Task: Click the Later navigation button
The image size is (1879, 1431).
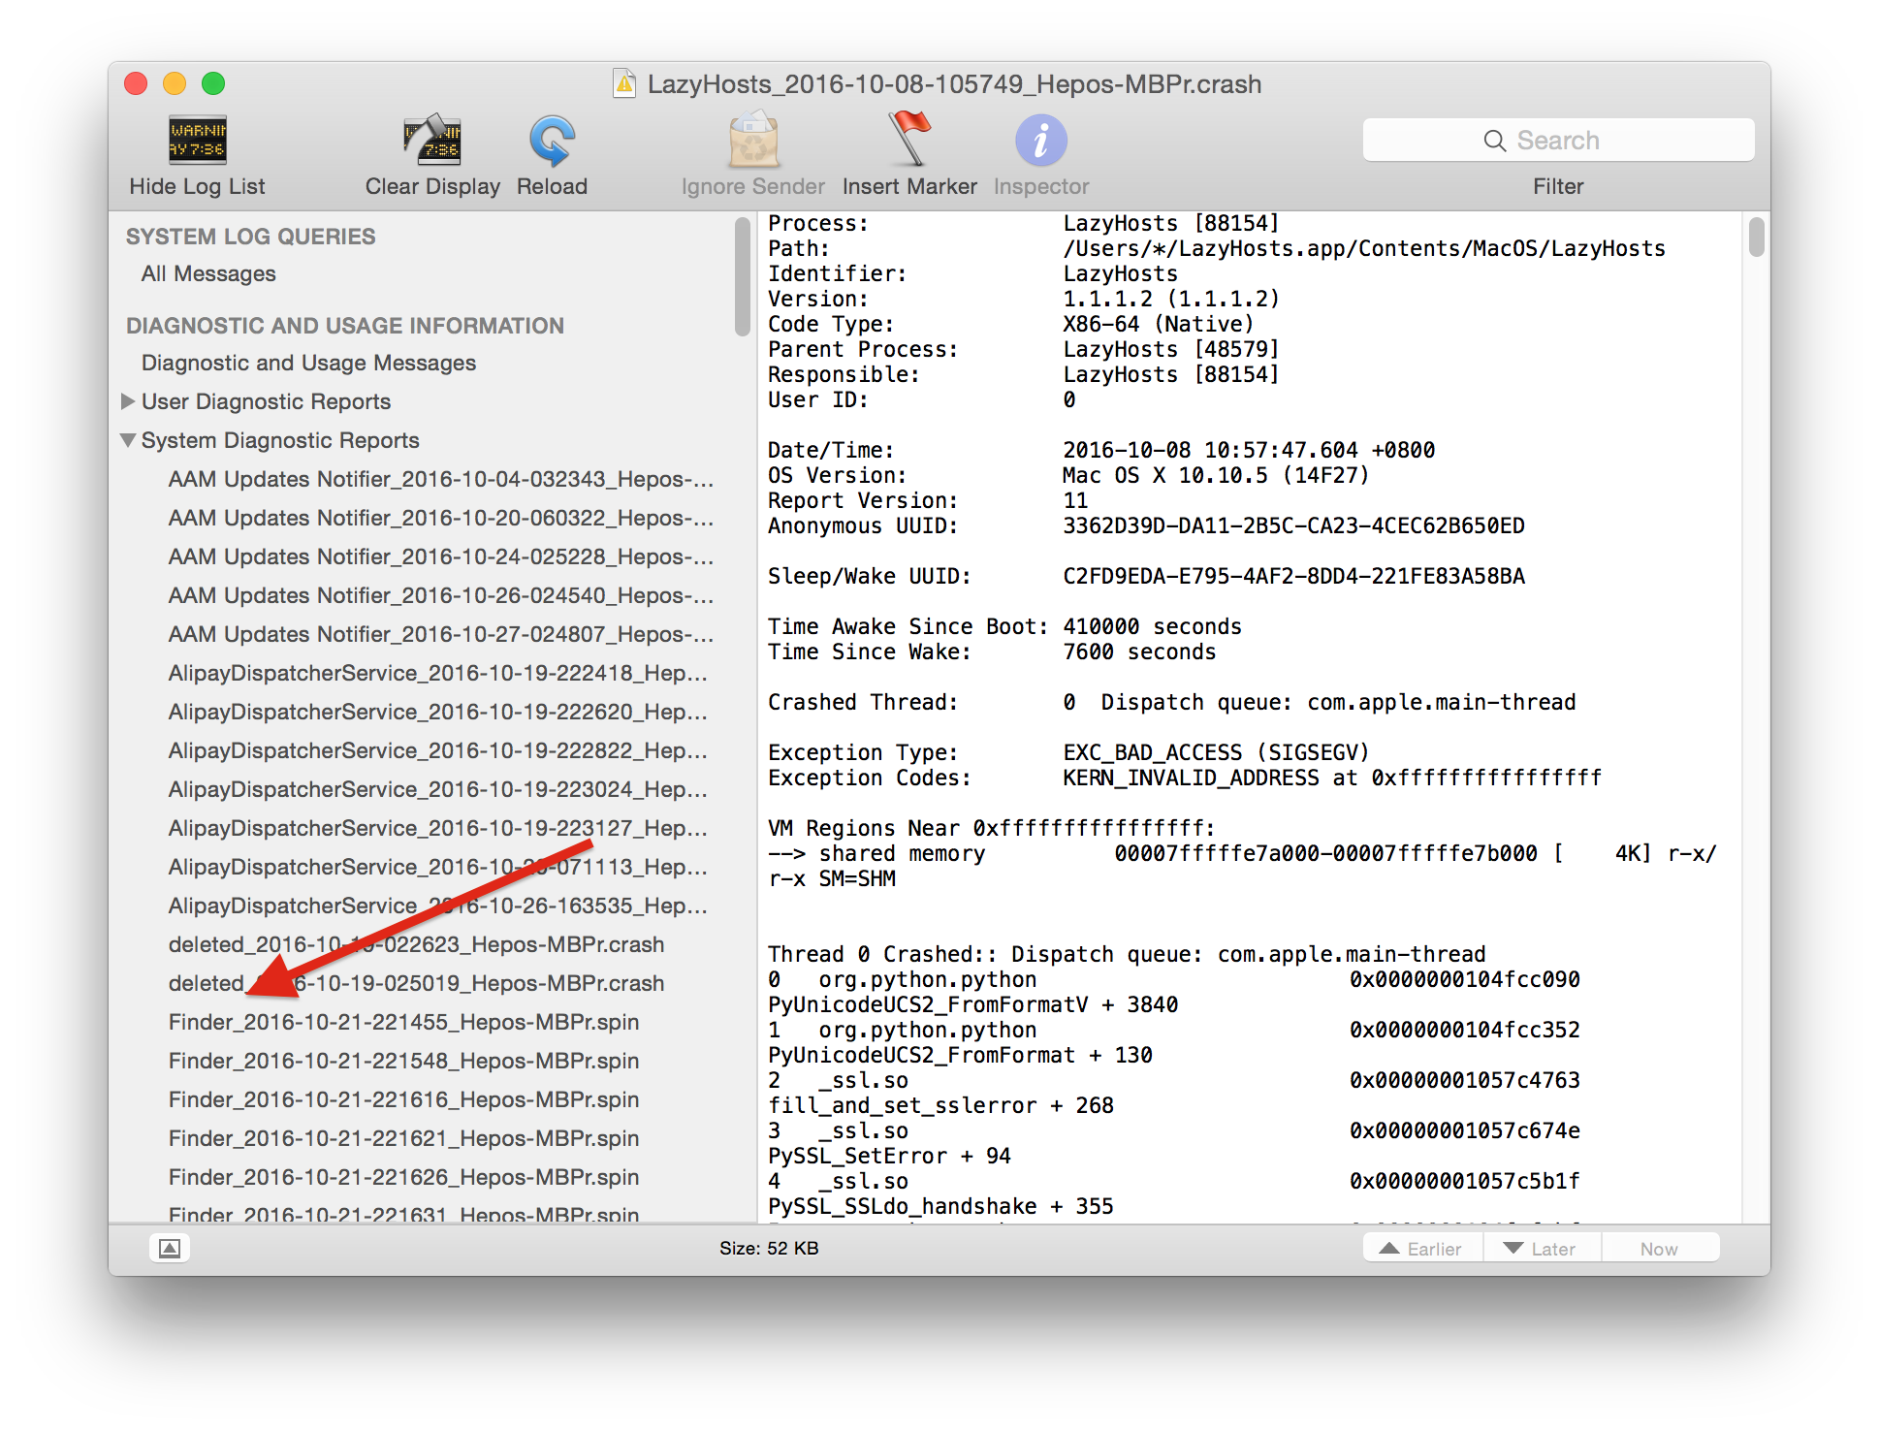Action: click(x=1541, y=1249)
